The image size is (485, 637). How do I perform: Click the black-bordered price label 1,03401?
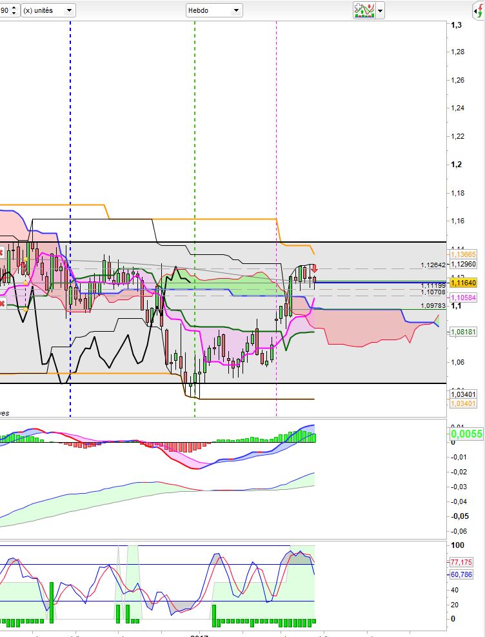pyautogui.click(x=463, y=394)
